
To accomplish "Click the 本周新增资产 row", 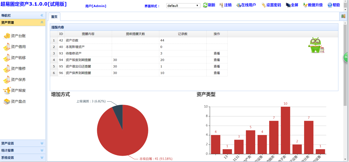I will [139, 47].
